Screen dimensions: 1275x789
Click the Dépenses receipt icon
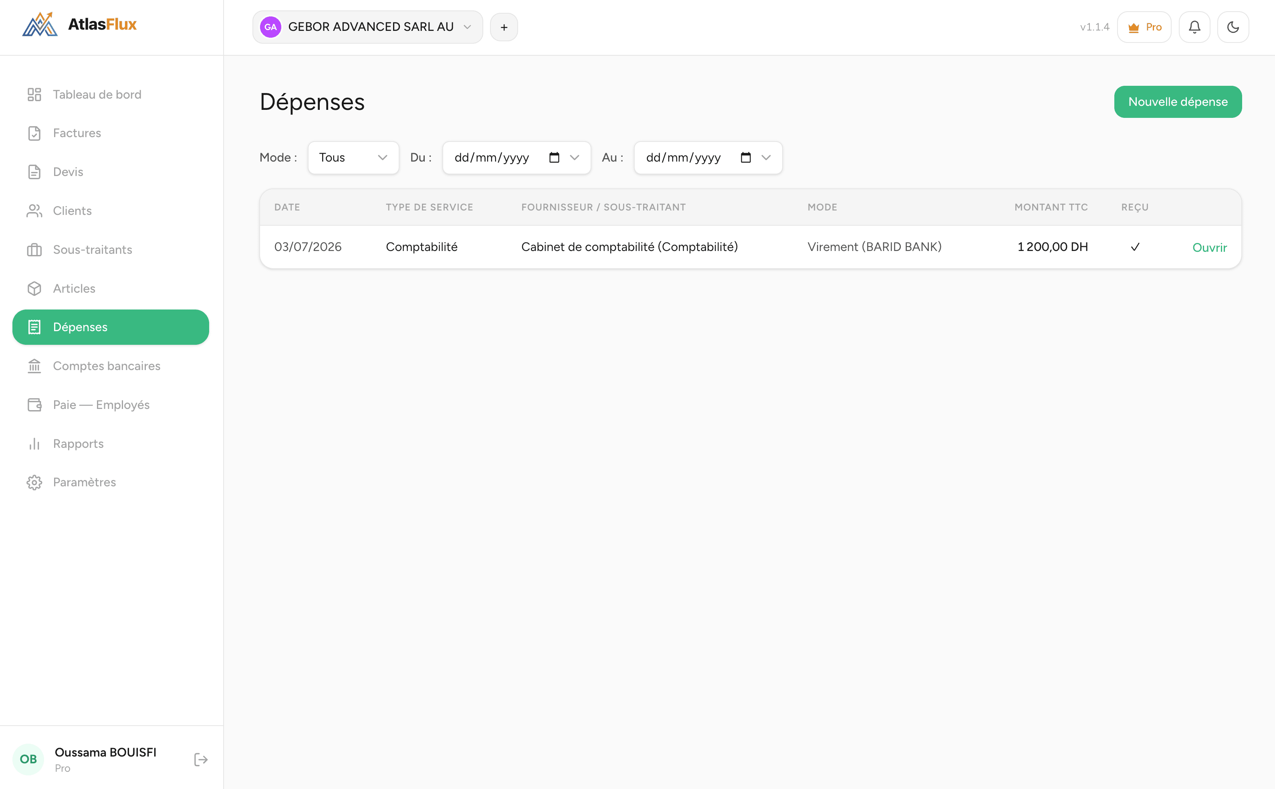click(34, 327)
